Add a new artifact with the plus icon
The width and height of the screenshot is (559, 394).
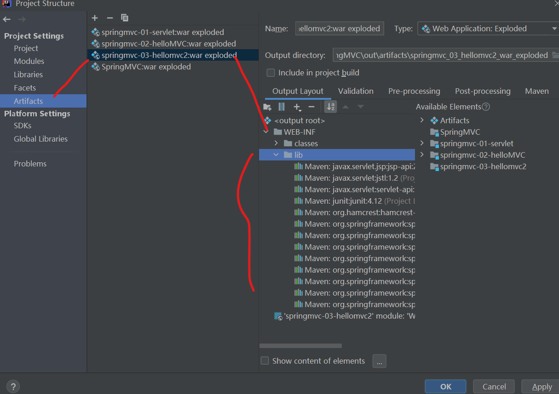(95, 18)
